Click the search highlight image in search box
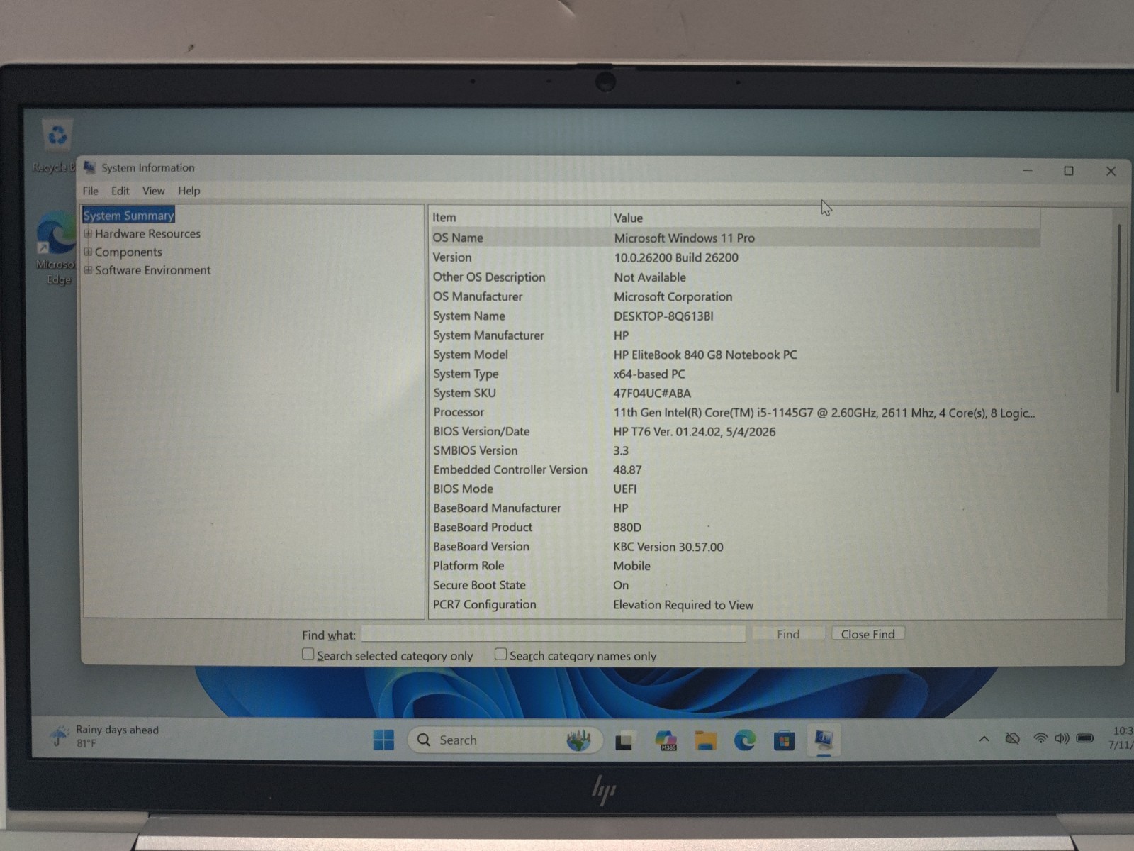 (578, 740)
